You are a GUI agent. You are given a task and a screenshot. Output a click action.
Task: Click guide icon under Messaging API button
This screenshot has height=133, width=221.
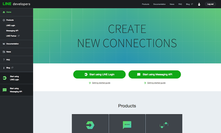click(145, 83)
